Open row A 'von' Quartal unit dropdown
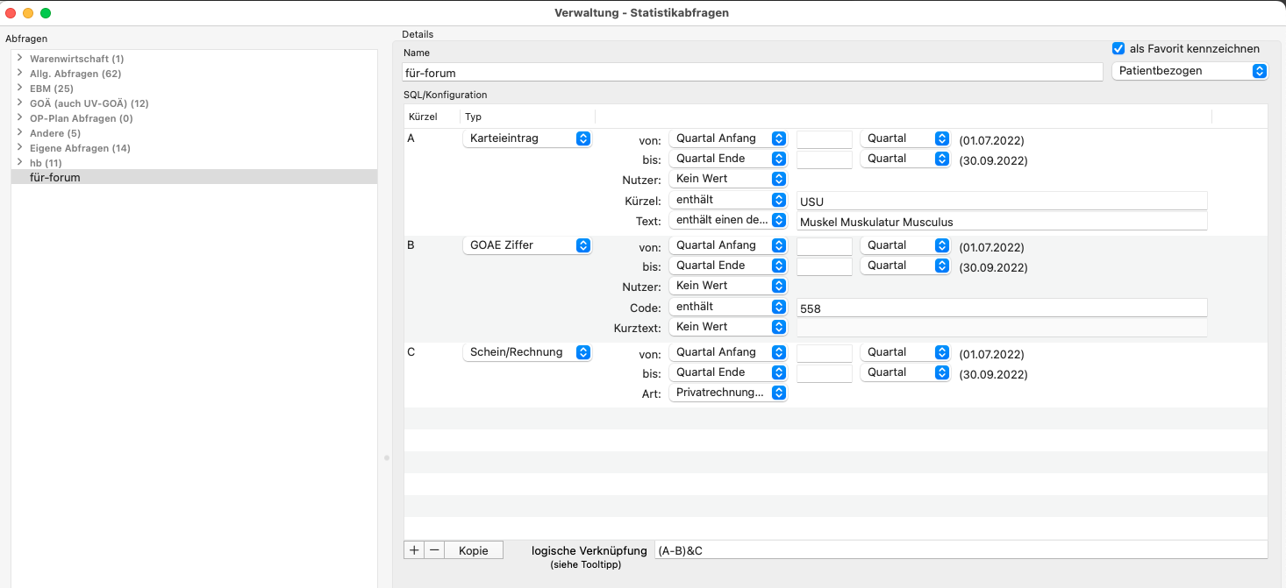Screen dimensions: 1286x588 906,138
